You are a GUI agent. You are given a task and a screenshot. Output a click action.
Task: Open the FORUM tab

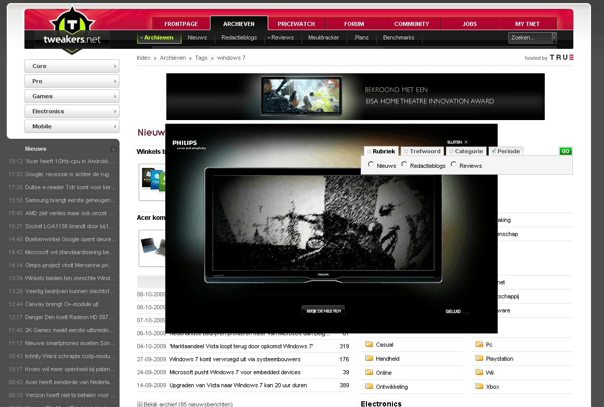pyautogui.click(x=354, y=24)
